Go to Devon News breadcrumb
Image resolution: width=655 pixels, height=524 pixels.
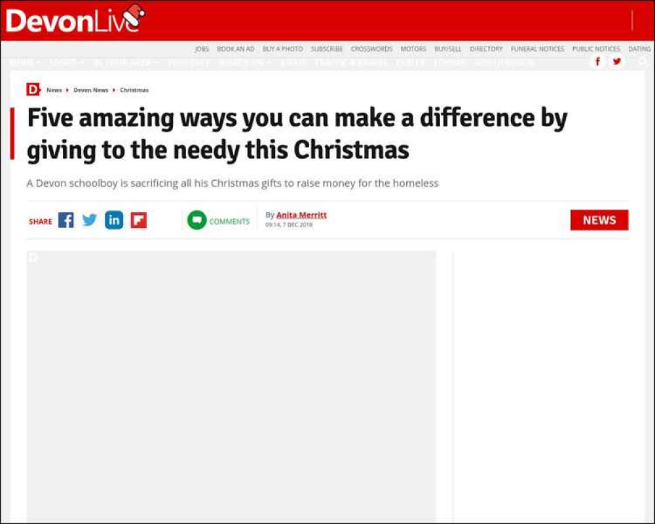pos(90,90)
